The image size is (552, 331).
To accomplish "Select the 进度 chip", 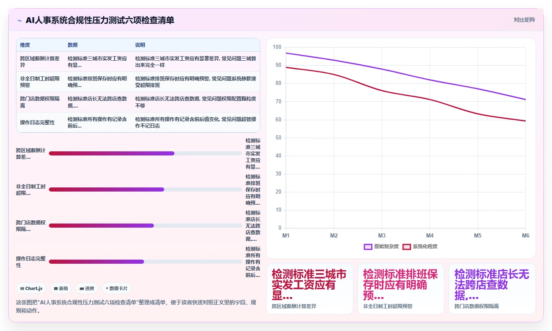I will [87, 288].
